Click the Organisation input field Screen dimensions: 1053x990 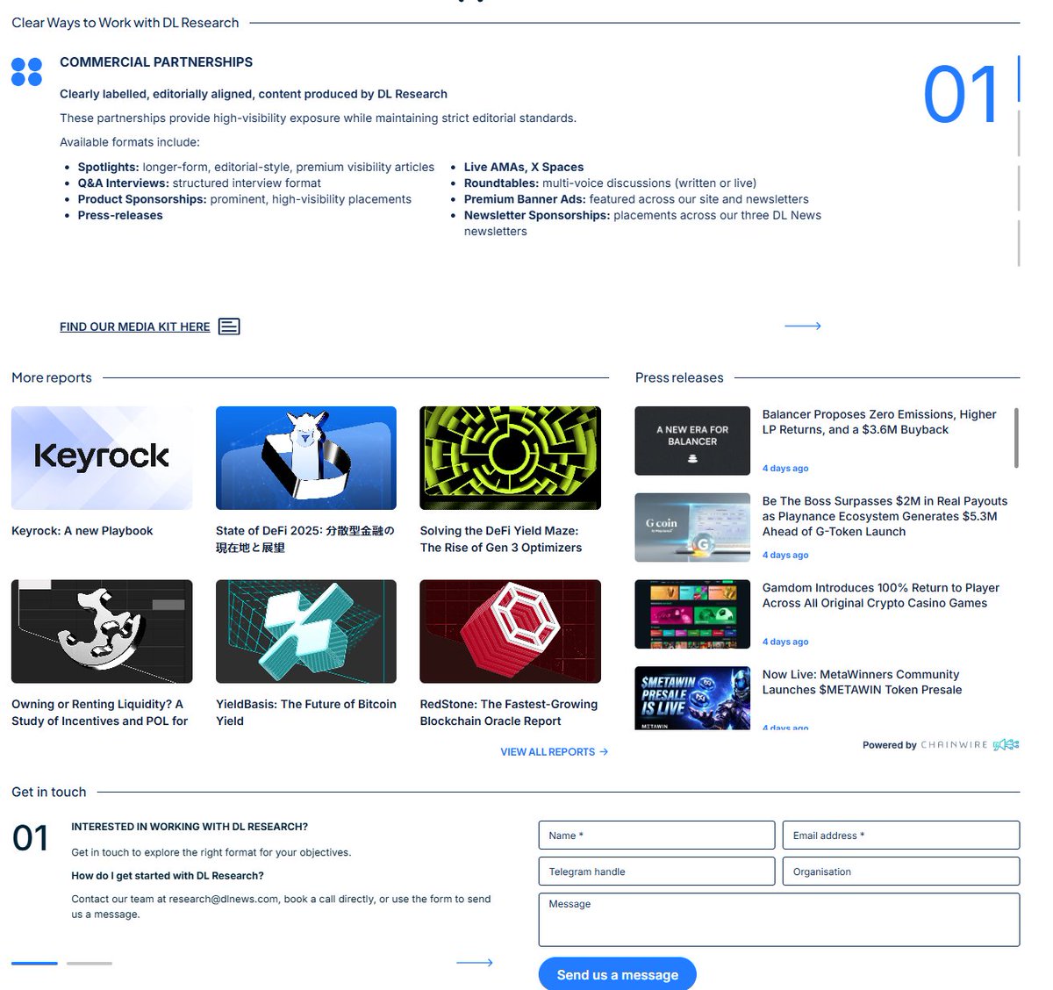tap(901, 872)
